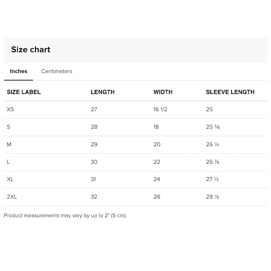The image size is (271, 271).
Task: Click the WIDTH column header
Action: tap(163, 92)
